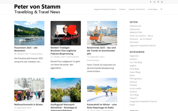Open sidebar Upgrade Hospitality Podcast page link
The width and height of the screenshot is (178, 111).
pyautogui.click(x=143, y=46)
